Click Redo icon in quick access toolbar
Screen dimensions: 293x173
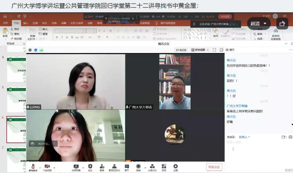click(x=19, y=16)
